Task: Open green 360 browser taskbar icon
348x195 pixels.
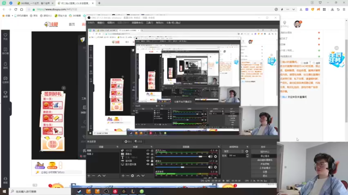Action: [x=142, y=192]
